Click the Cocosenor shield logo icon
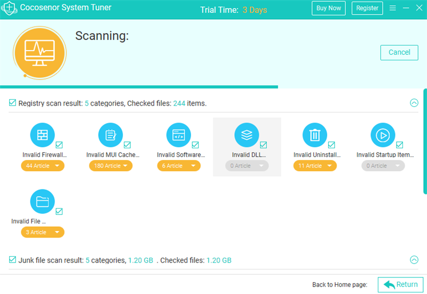Image resolution: width=427 pixels, height=294 pixels. (9, 8)
